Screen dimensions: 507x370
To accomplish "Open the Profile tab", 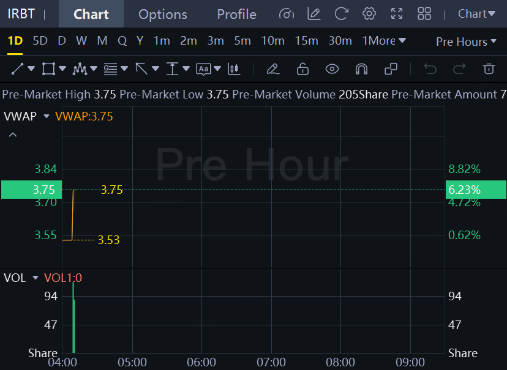I will (236, 14).
